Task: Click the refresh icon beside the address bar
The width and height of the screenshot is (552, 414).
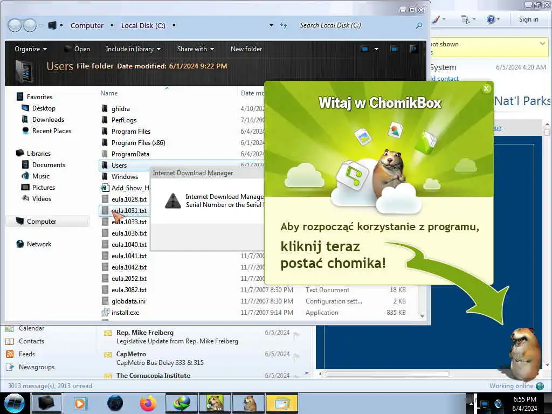Action: [284, 25]
